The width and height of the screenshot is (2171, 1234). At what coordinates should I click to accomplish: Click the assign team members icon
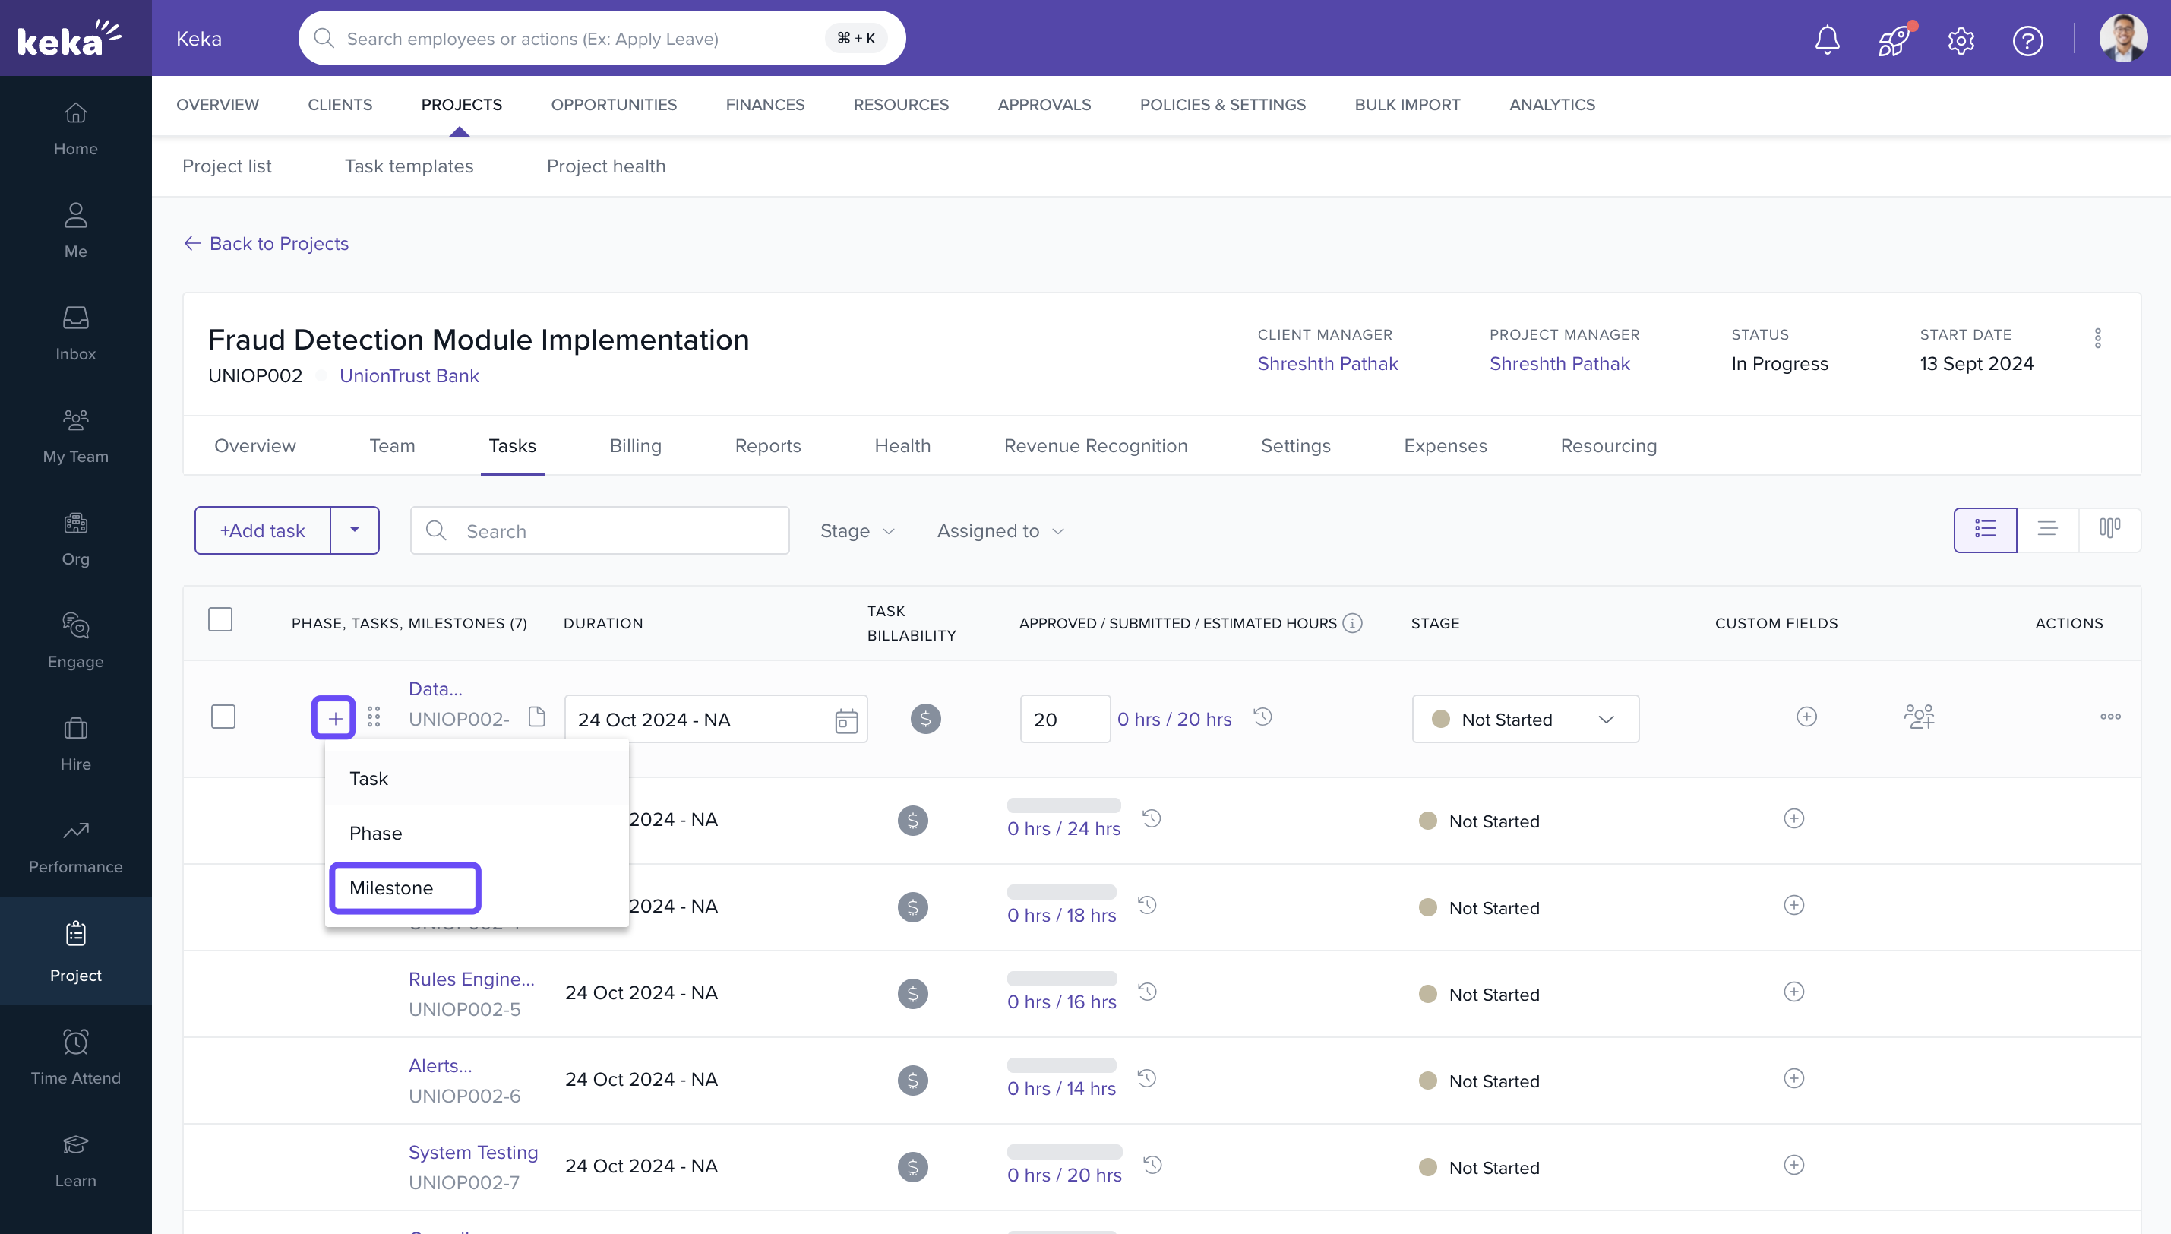[1919, 717]
